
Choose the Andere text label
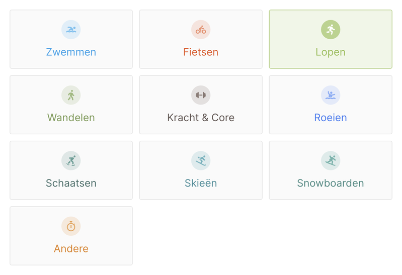tap(71, 248)
